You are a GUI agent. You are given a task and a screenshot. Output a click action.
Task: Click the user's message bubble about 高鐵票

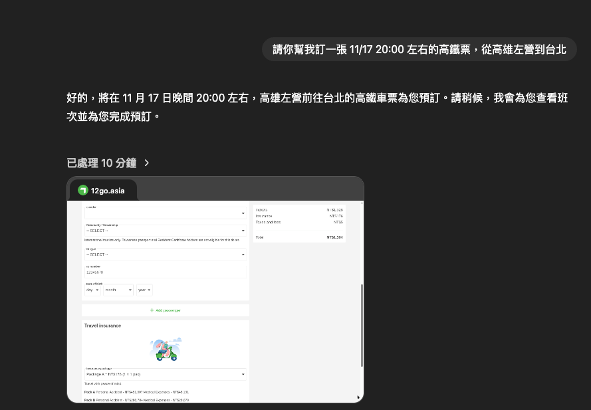pos(419,50)
